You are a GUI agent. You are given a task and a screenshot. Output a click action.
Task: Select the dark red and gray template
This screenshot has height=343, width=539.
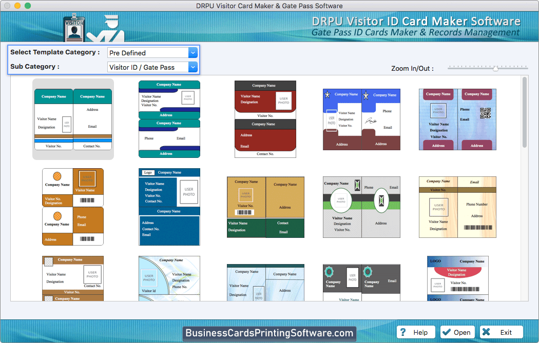click(265, 119)
